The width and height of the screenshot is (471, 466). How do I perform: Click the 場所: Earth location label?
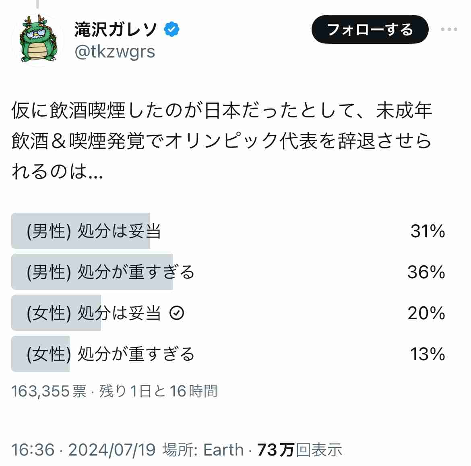point(203,450)
